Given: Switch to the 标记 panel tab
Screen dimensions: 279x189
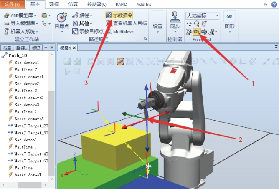Looking at the screenshot, I should coord(36,48).
